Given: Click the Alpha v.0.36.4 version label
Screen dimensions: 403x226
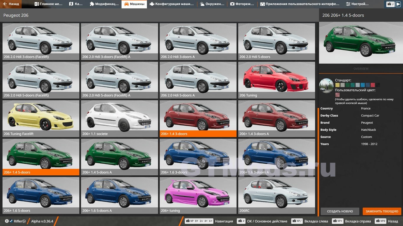Looking at the screenshot, I should coord(42,221).
